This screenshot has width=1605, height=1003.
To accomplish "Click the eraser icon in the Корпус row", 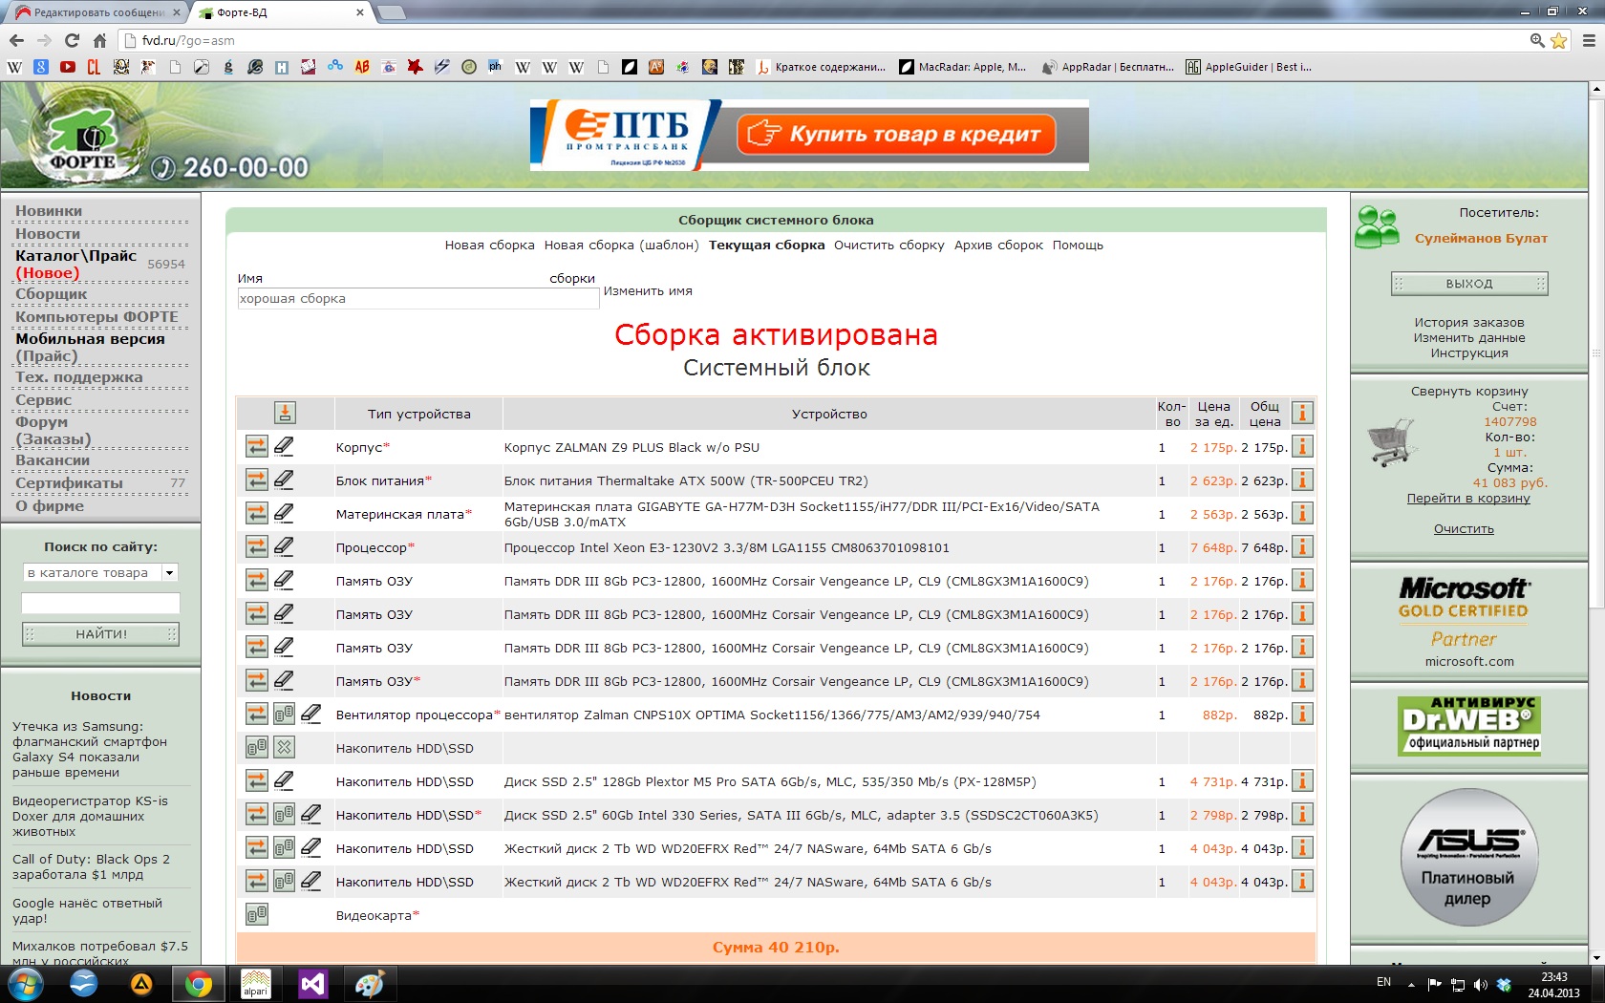I will coord(284,446).
